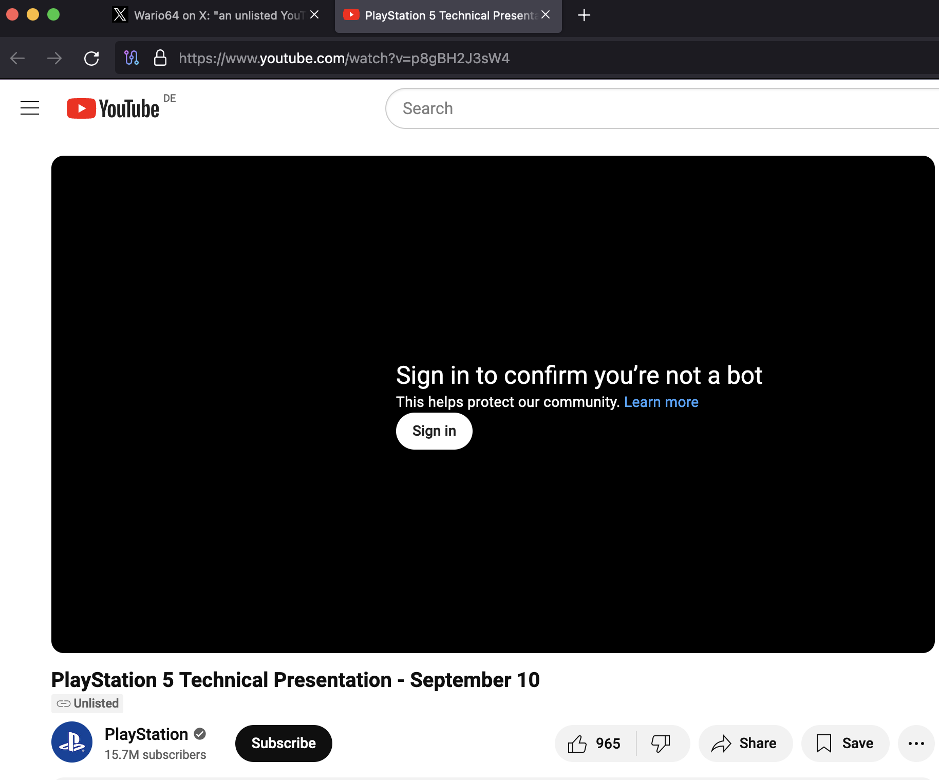
Task: Switch to the Wario64 on X tab
Action: coord(216,15)
